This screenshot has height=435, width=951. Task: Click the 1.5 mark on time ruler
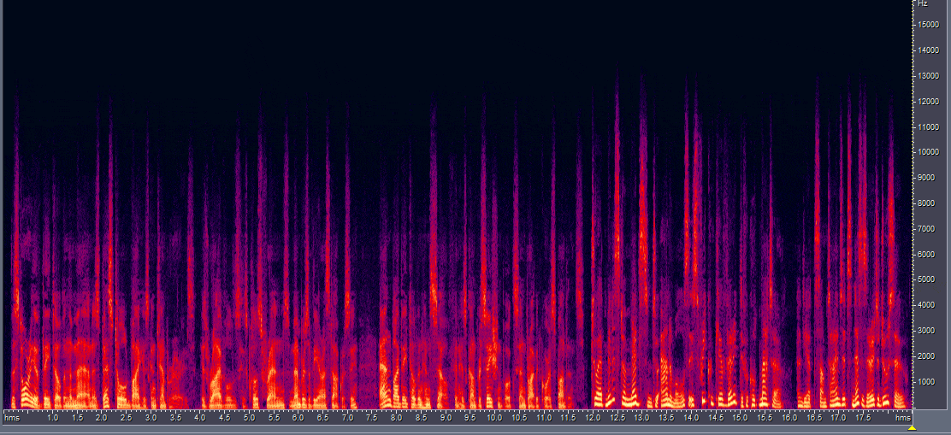click(78, 418)
